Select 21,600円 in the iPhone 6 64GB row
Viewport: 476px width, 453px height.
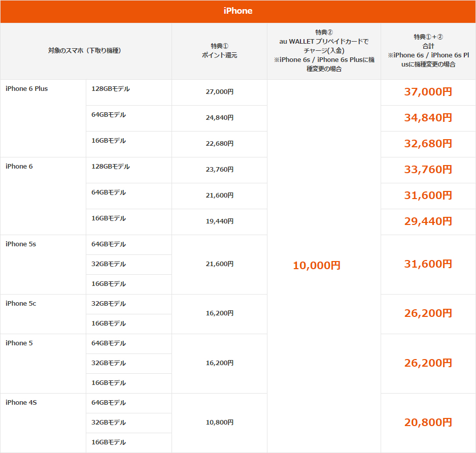click(220, 196)
